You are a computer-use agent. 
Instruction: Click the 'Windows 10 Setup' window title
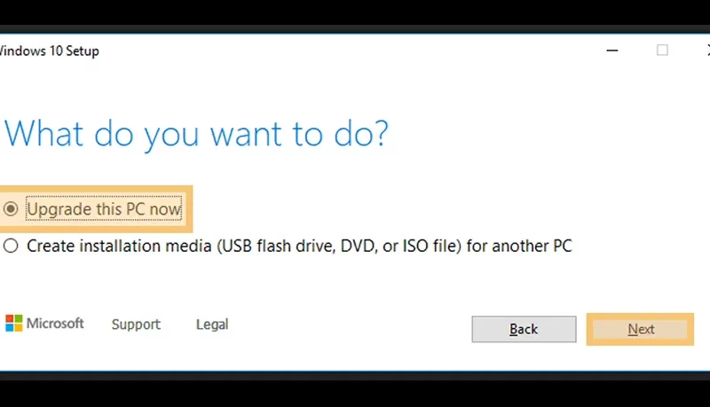point(49,51)
